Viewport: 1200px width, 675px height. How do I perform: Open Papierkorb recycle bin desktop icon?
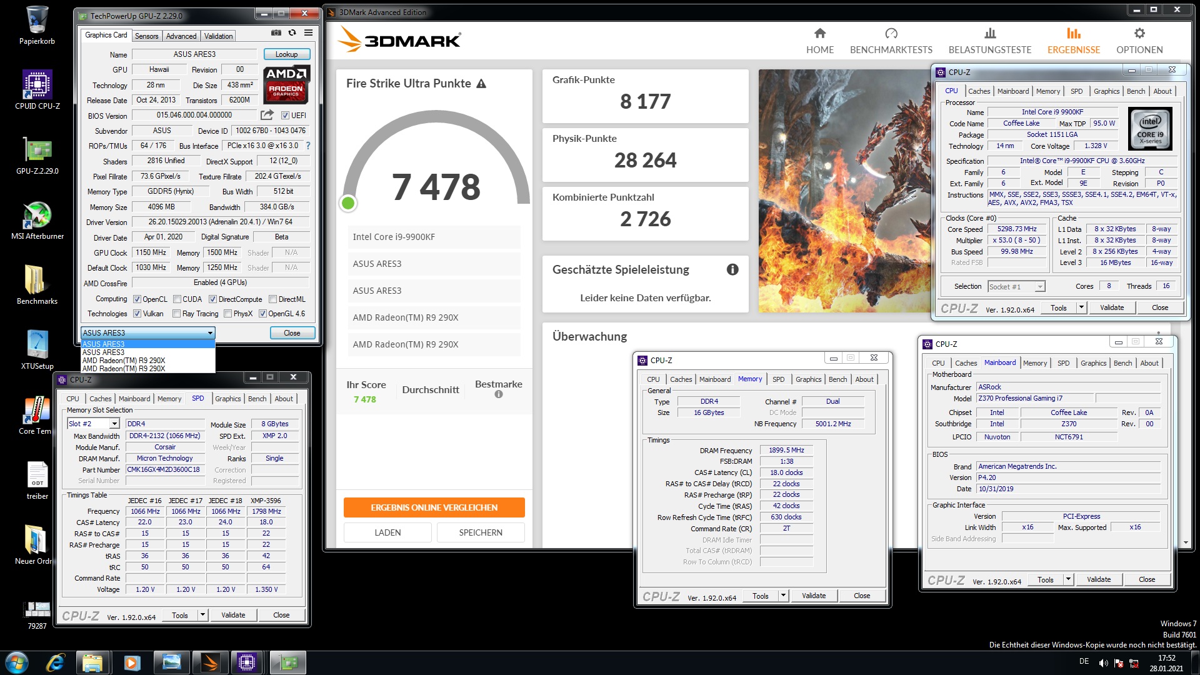pos(37,26)
